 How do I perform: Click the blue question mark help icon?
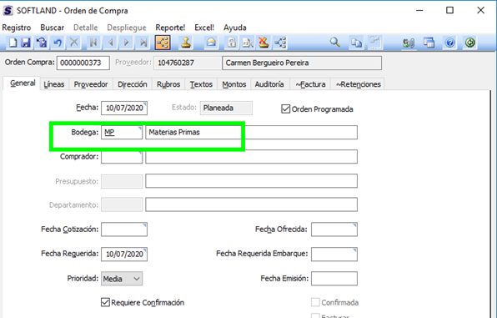pyautogui.click(x=449, y=43)
